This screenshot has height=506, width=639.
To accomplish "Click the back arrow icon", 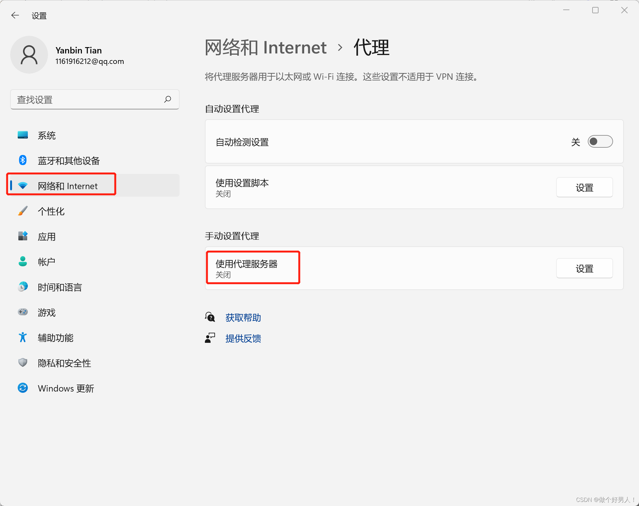I will tap(15, 15).
